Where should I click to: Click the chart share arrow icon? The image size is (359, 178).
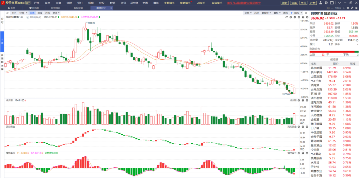(x=286, y=17)
